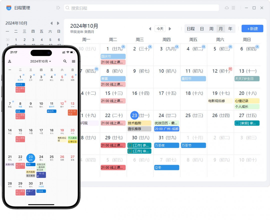Check the [家庭] task checkbox on 27th
Image resolution: width=270 pixels, height=220 pixels.
click(x=237, y=123)
